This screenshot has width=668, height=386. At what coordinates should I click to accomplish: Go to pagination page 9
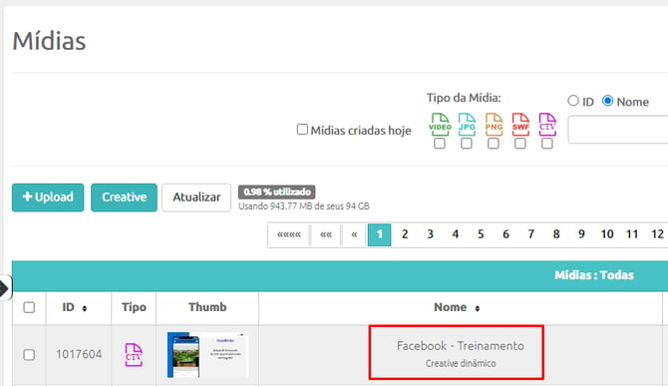(581, 234)
